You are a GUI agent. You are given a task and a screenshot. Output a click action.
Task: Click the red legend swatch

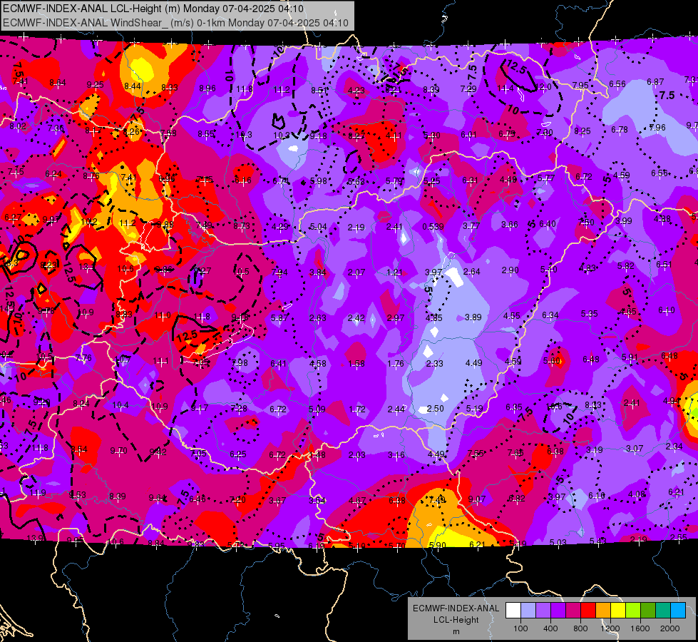[x=588, y=611]
